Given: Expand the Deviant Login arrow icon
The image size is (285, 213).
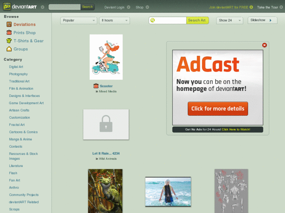Looking at the screenshot, I should click(x=129, y=7).
